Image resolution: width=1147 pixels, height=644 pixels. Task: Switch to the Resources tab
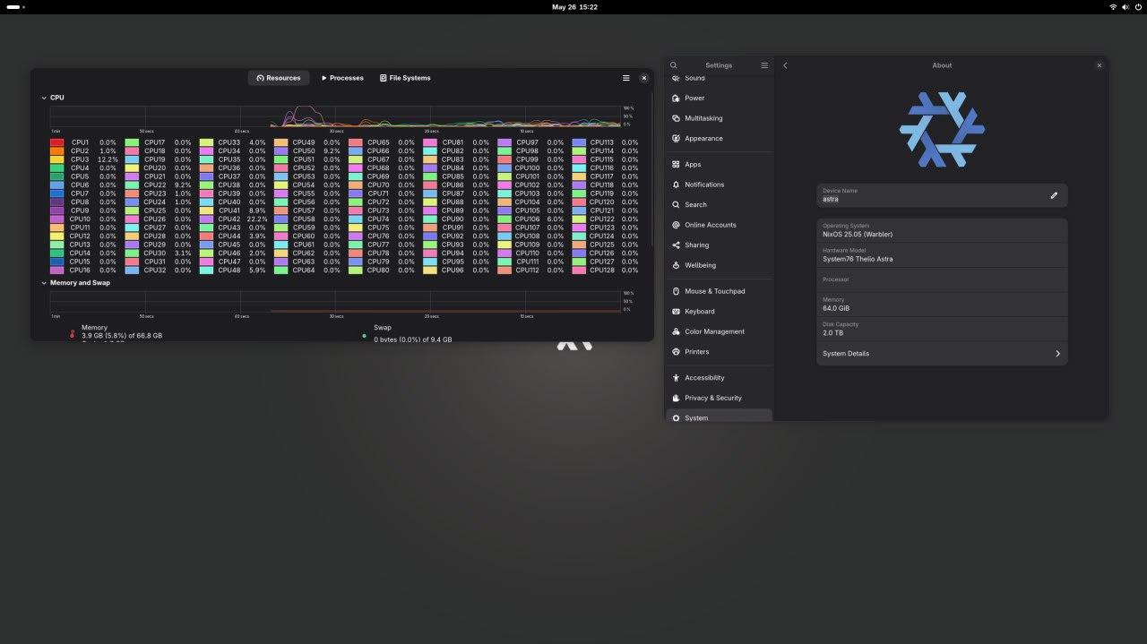coord(279,78)
